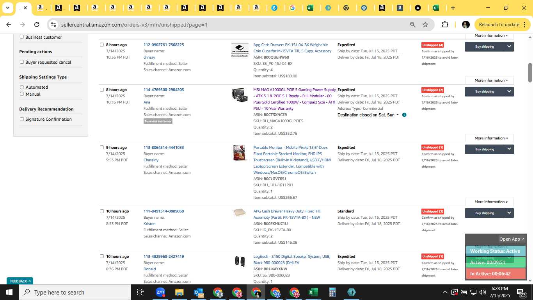
Task: Open Task View on the taskbar
Action: 140,292
